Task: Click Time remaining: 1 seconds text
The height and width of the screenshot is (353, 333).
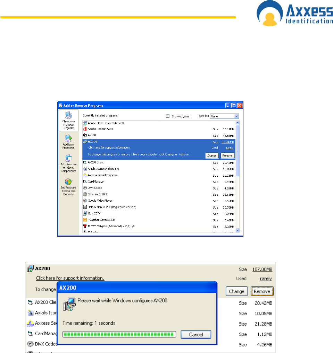Action: 89,323
